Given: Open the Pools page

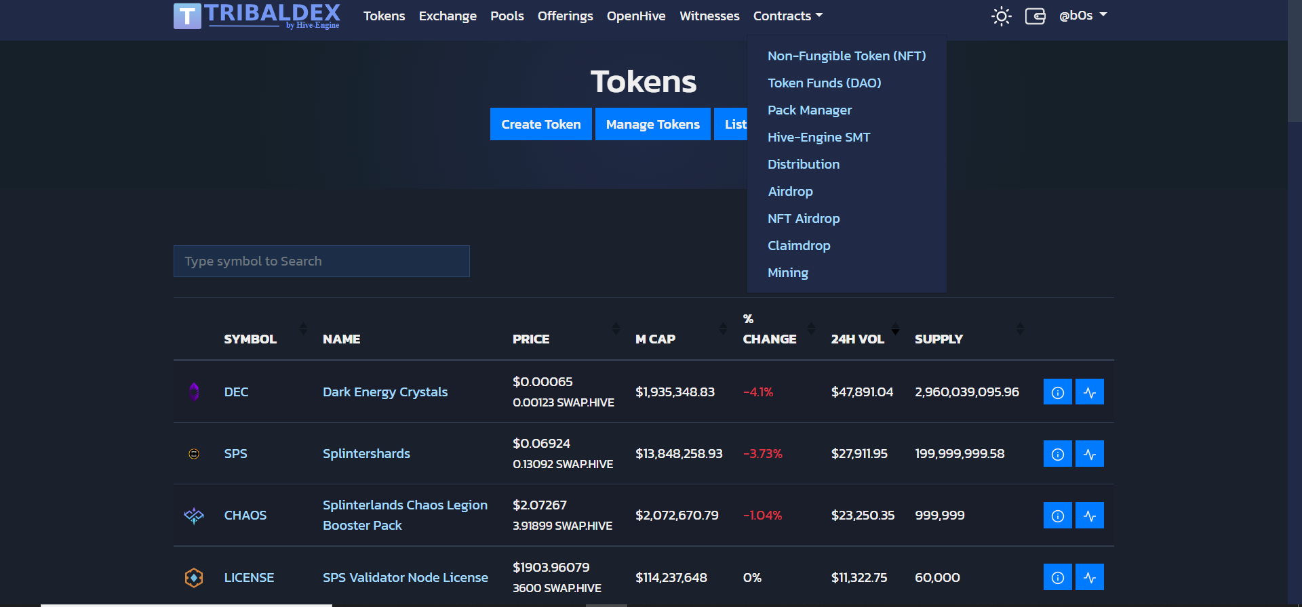Looking at the screenshot, I should coord(507,16).
